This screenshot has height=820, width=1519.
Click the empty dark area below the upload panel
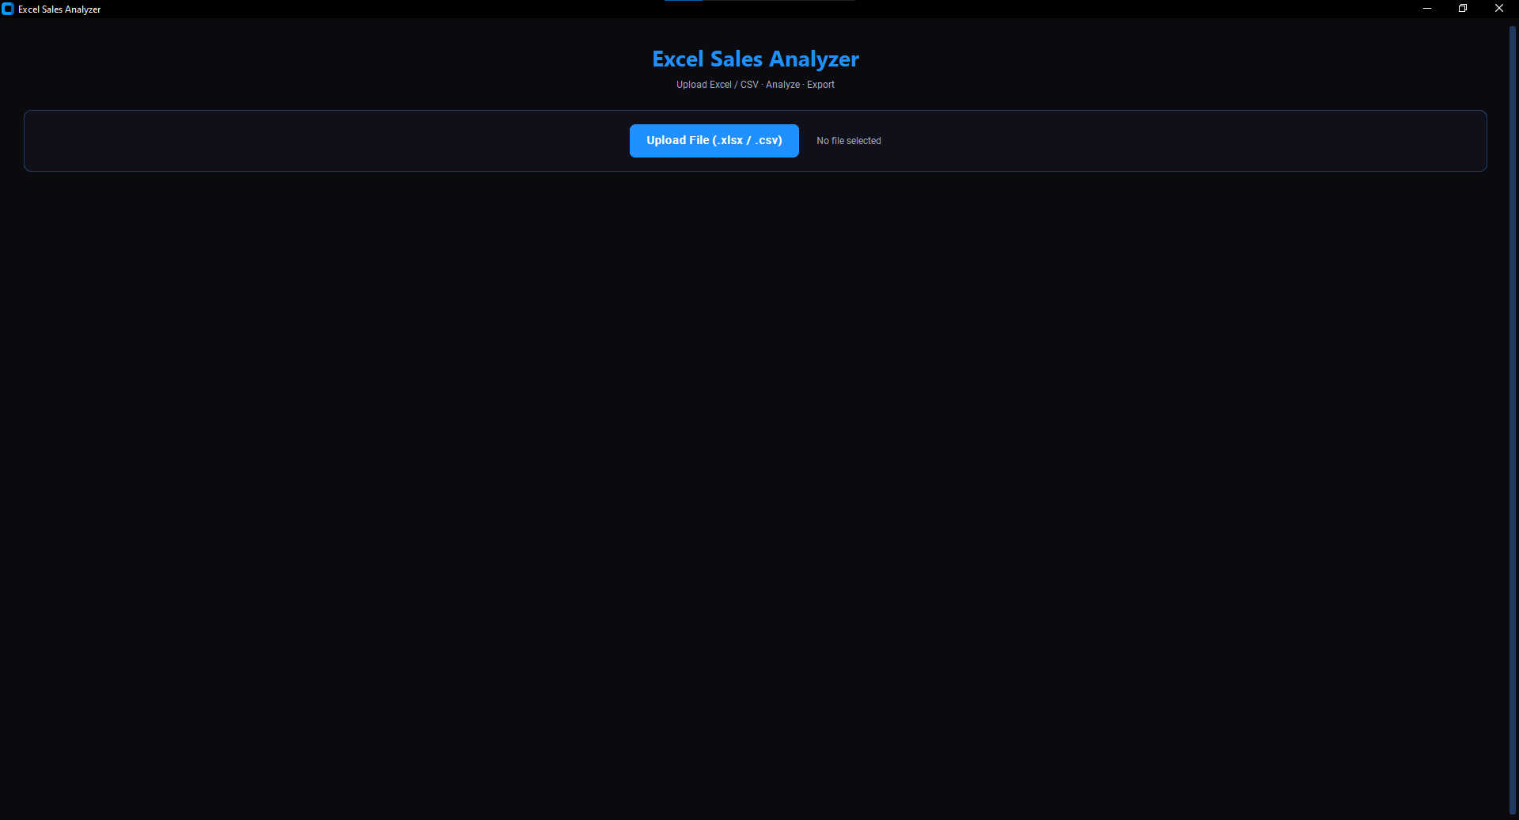pyautogui.click(x=756, y=491)
